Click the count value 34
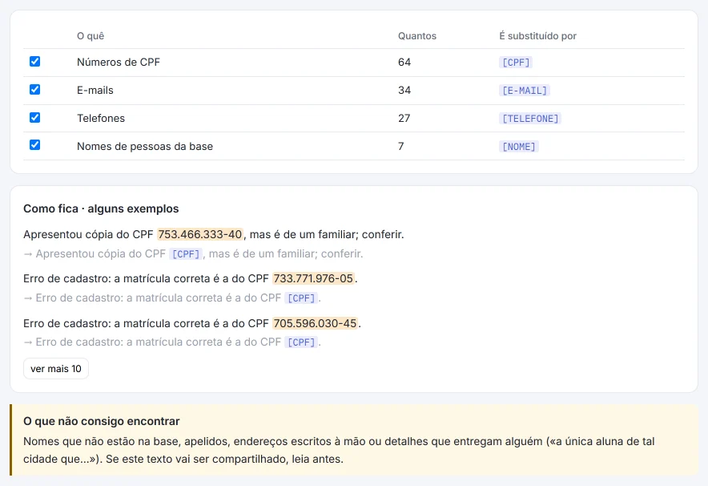708x486 pixels. tap(404, 90)
